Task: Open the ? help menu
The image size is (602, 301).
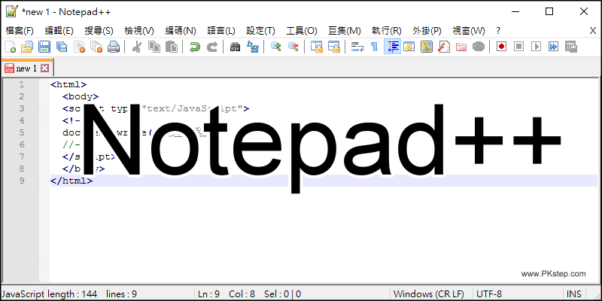Action: coord(498,31)
